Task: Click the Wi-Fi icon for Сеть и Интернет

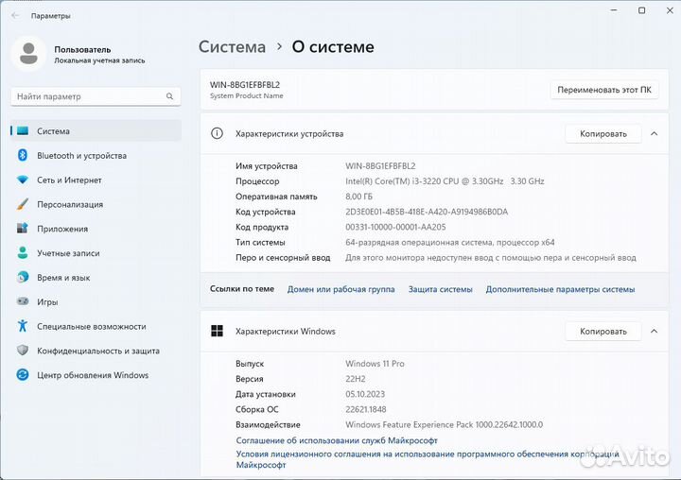Action: (23, 180)
